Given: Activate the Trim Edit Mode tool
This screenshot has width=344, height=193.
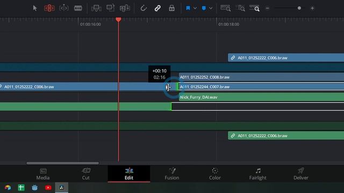Looking at the screenshot, I should pyautogui.click(x=49, y=9).
